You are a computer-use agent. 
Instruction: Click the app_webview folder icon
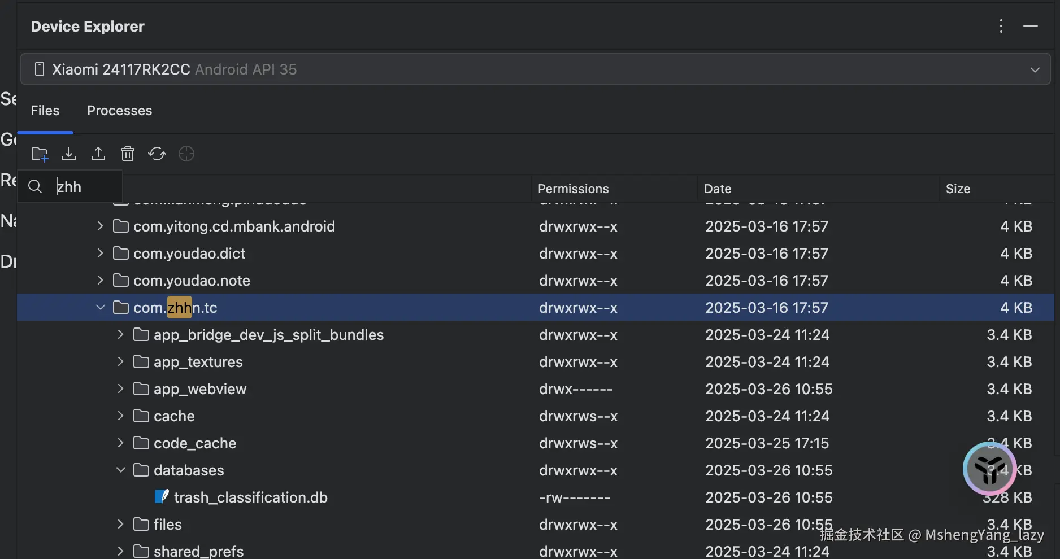click(x=141, y=388)
